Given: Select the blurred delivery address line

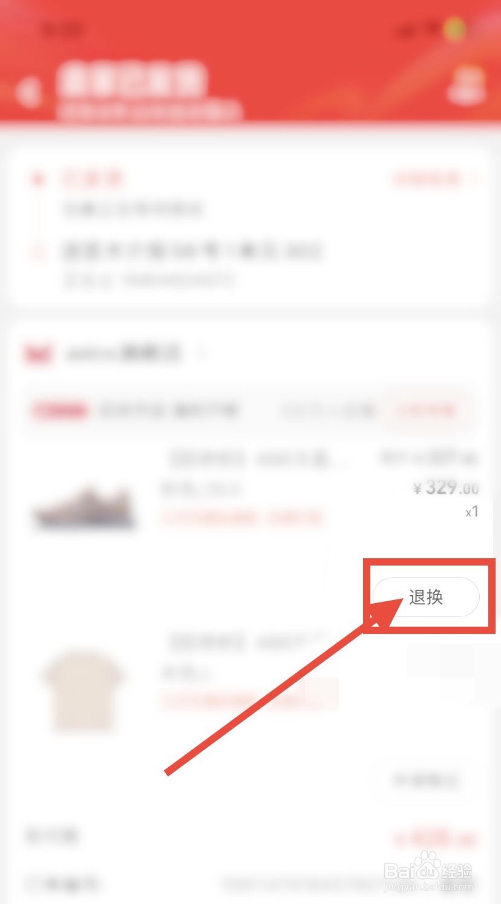Looking at the screenshot, I should point(192,250).
